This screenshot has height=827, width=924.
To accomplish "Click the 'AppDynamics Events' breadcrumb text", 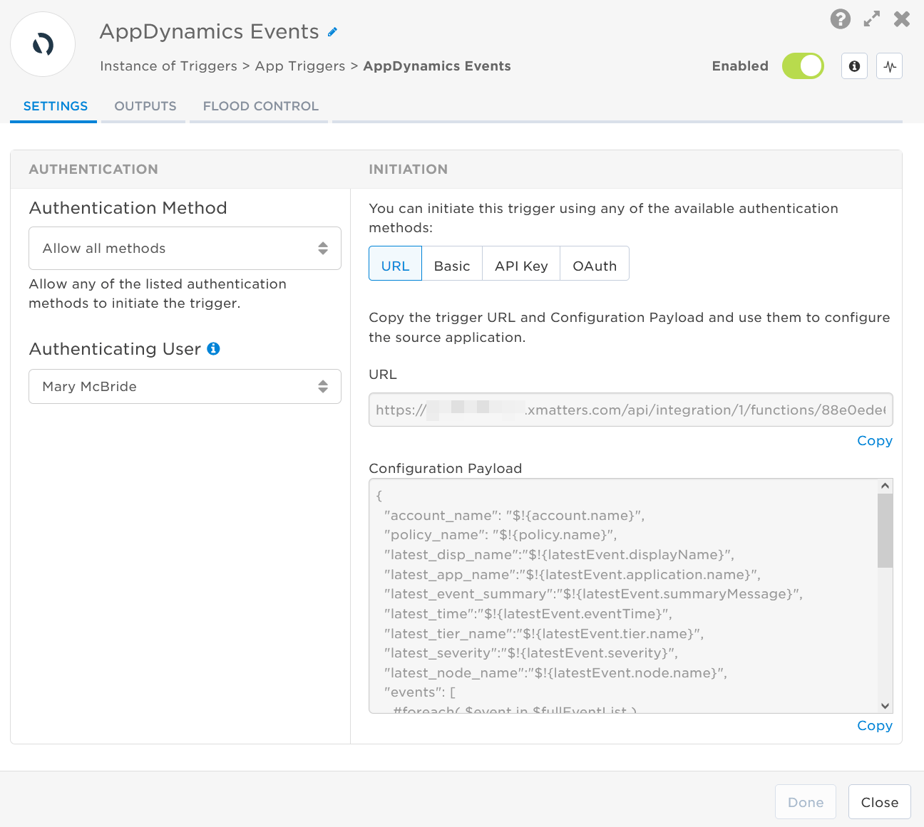I will click(437, 66).
